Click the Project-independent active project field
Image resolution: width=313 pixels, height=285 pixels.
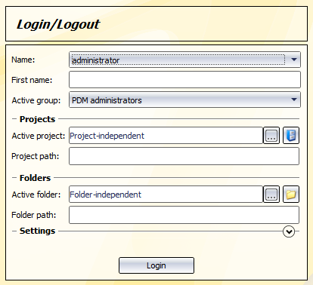tap(166, 136)
